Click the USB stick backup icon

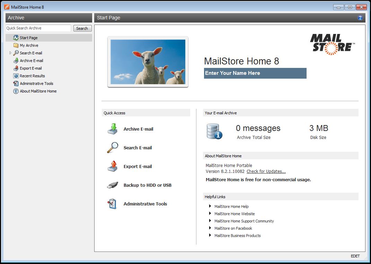113,185
